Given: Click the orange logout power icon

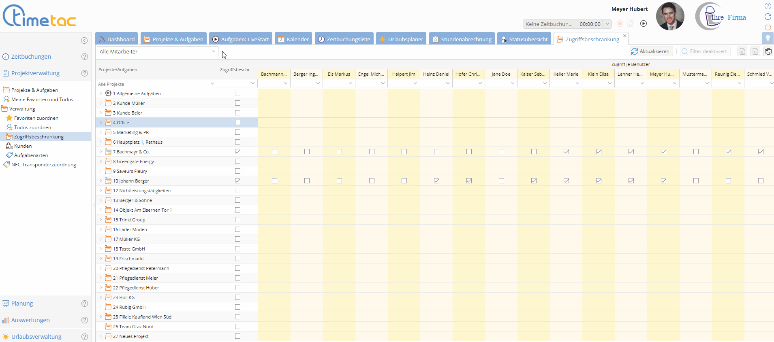Looking at the screenshot, I should (768, 27).
